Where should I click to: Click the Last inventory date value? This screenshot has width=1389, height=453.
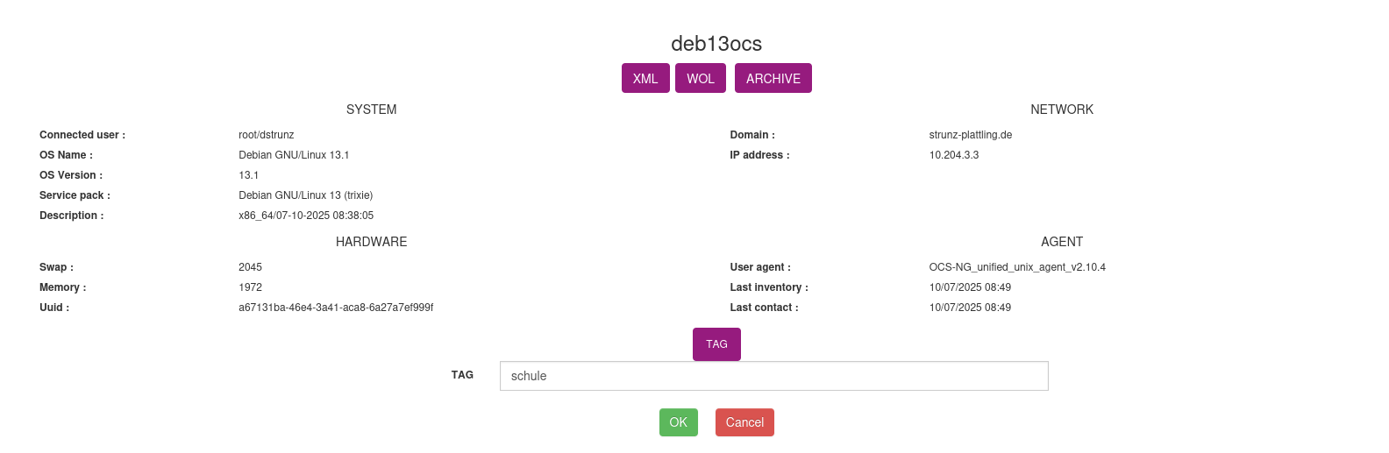pyautogui.click(x=970, y=287)
